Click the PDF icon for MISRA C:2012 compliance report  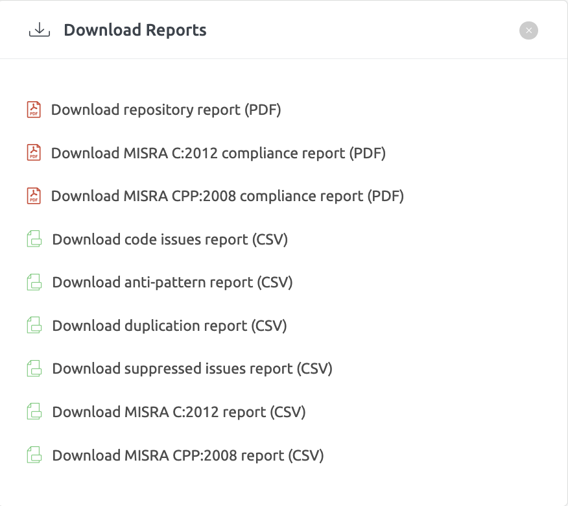point(33,153)
